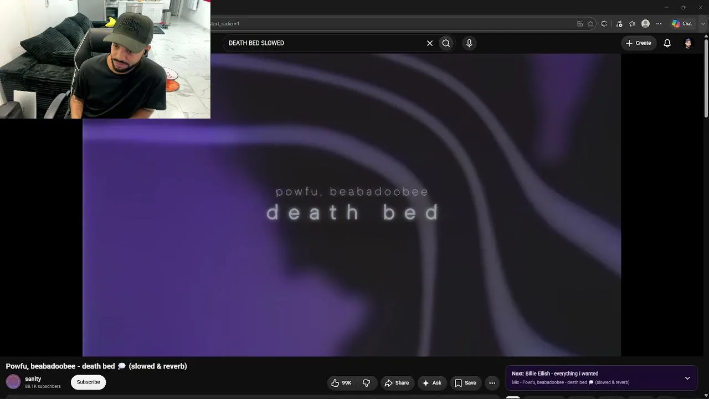Click the app tile icon in the address bar
The width and height of the screenshot is (709, 399).
click(580, 24)
